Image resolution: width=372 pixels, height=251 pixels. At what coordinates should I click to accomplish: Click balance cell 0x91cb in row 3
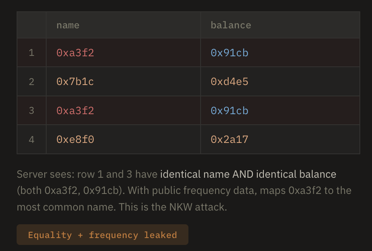click(229, 111)
